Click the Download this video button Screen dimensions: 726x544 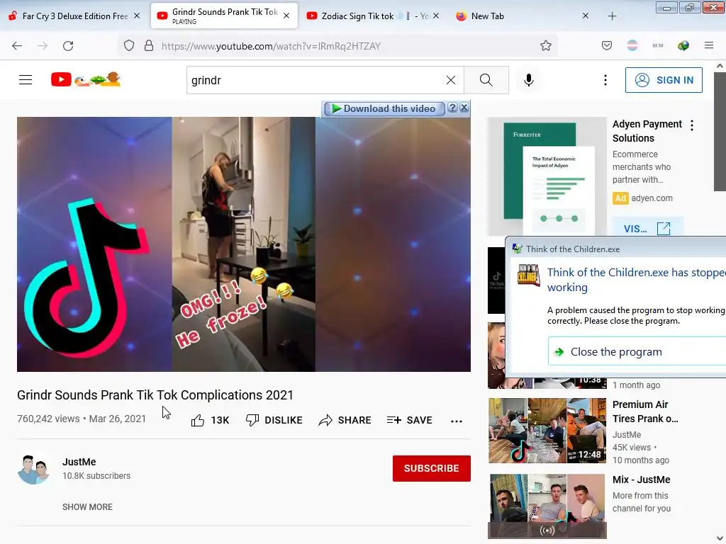(x=384, y=108)
